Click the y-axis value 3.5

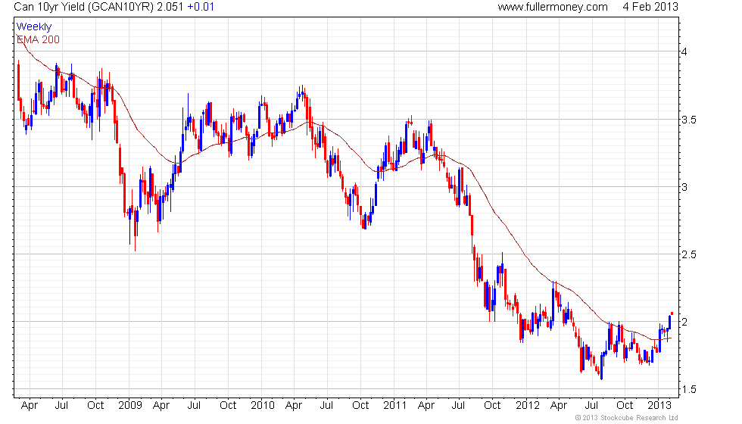[x=689, y=120]
